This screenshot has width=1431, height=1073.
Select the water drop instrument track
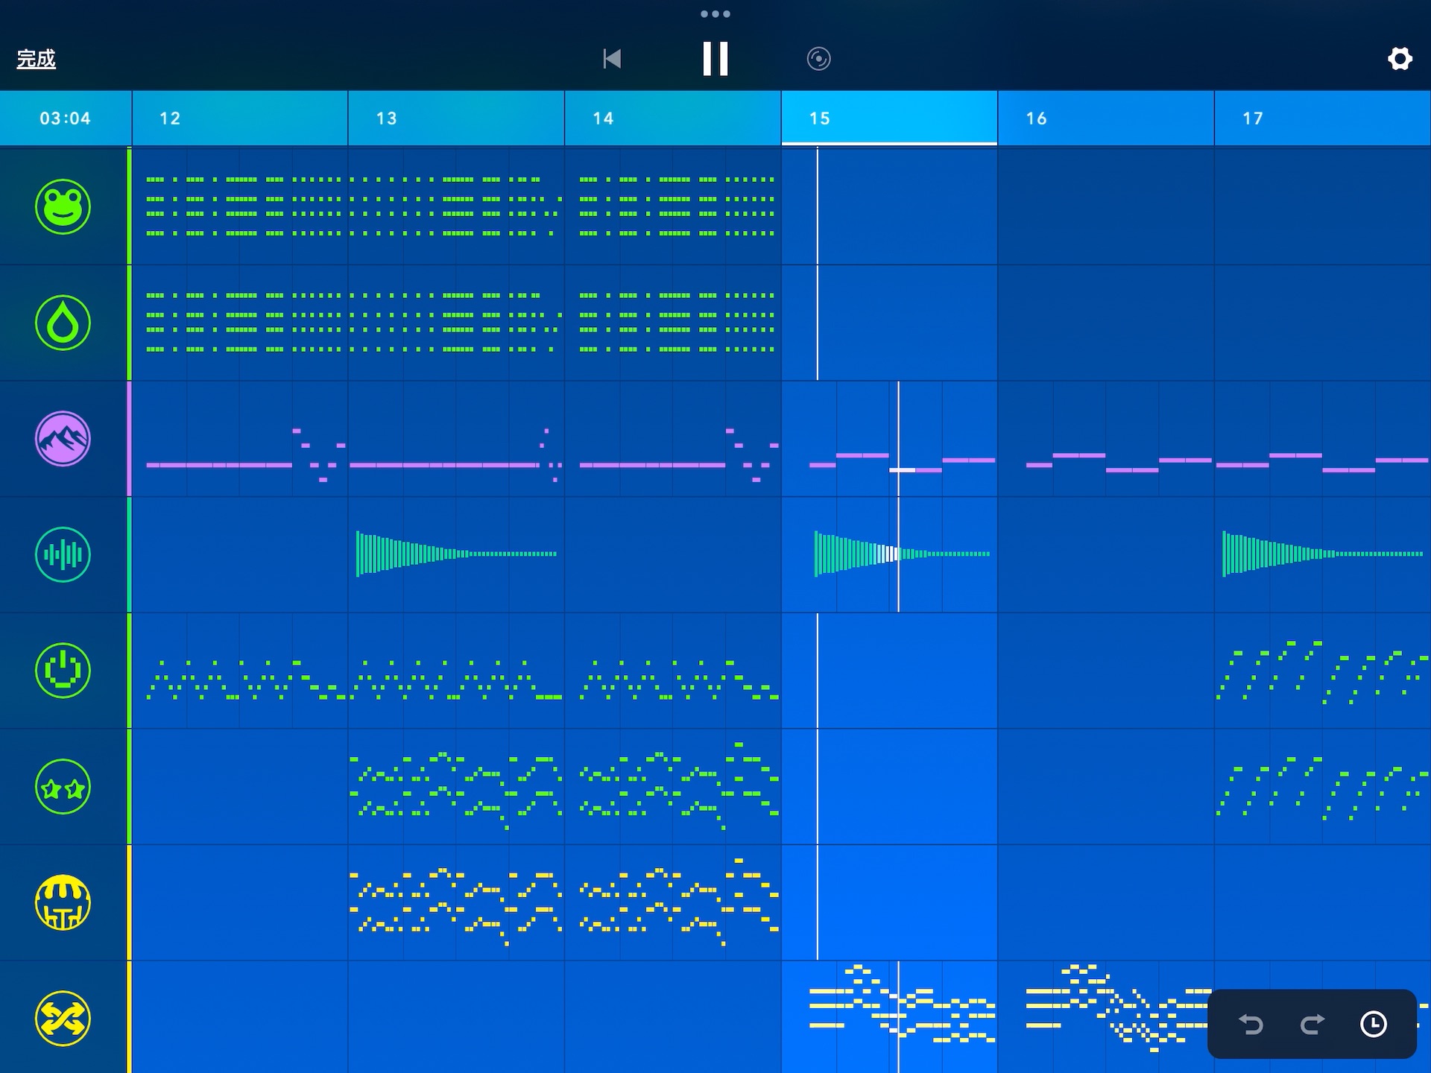(x=63, y=323)
